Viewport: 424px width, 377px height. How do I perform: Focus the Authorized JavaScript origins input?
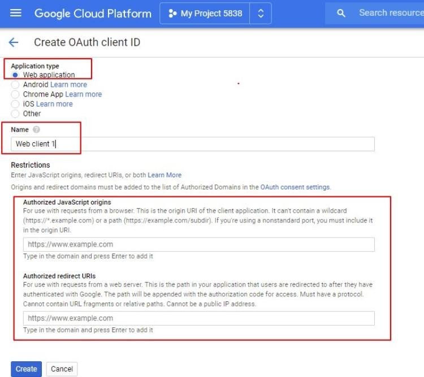pyautogui.click(x=199, y=244)
